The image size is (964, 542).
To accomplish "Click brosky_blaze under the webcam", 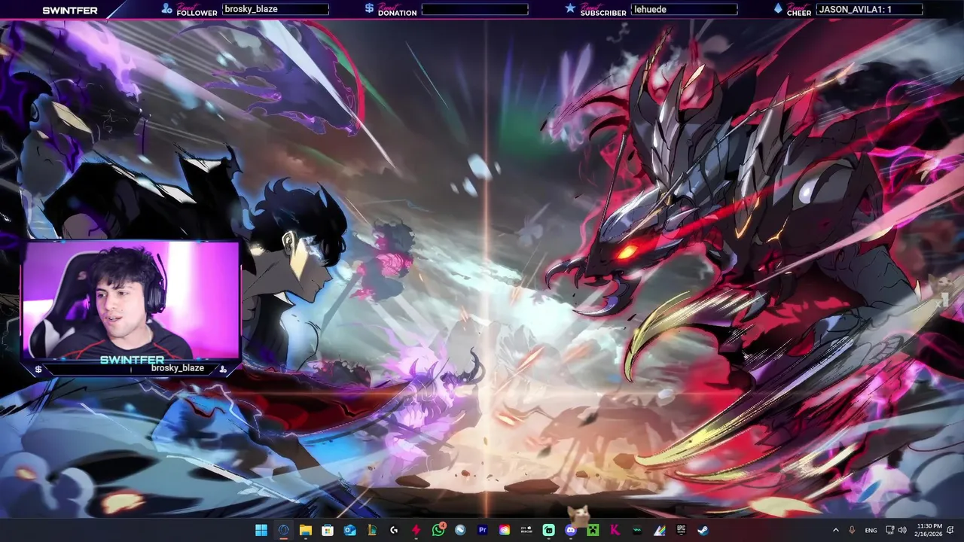I will (x=178, y=368).
